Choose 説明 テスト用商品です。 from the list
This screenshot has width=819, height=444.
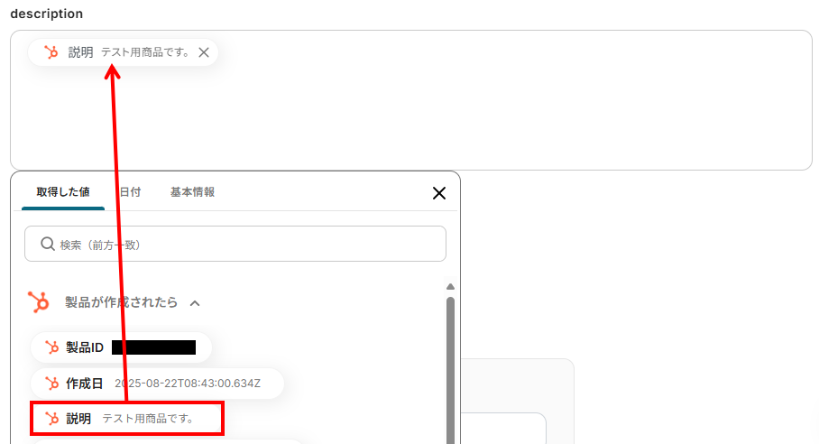[127, 419]
